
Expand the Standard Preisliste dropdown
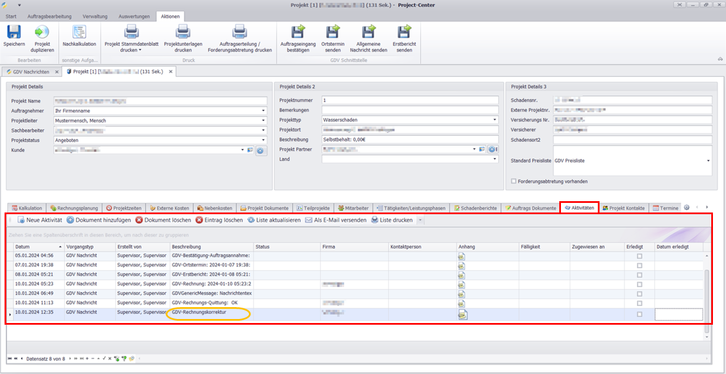tap(708, 161)
